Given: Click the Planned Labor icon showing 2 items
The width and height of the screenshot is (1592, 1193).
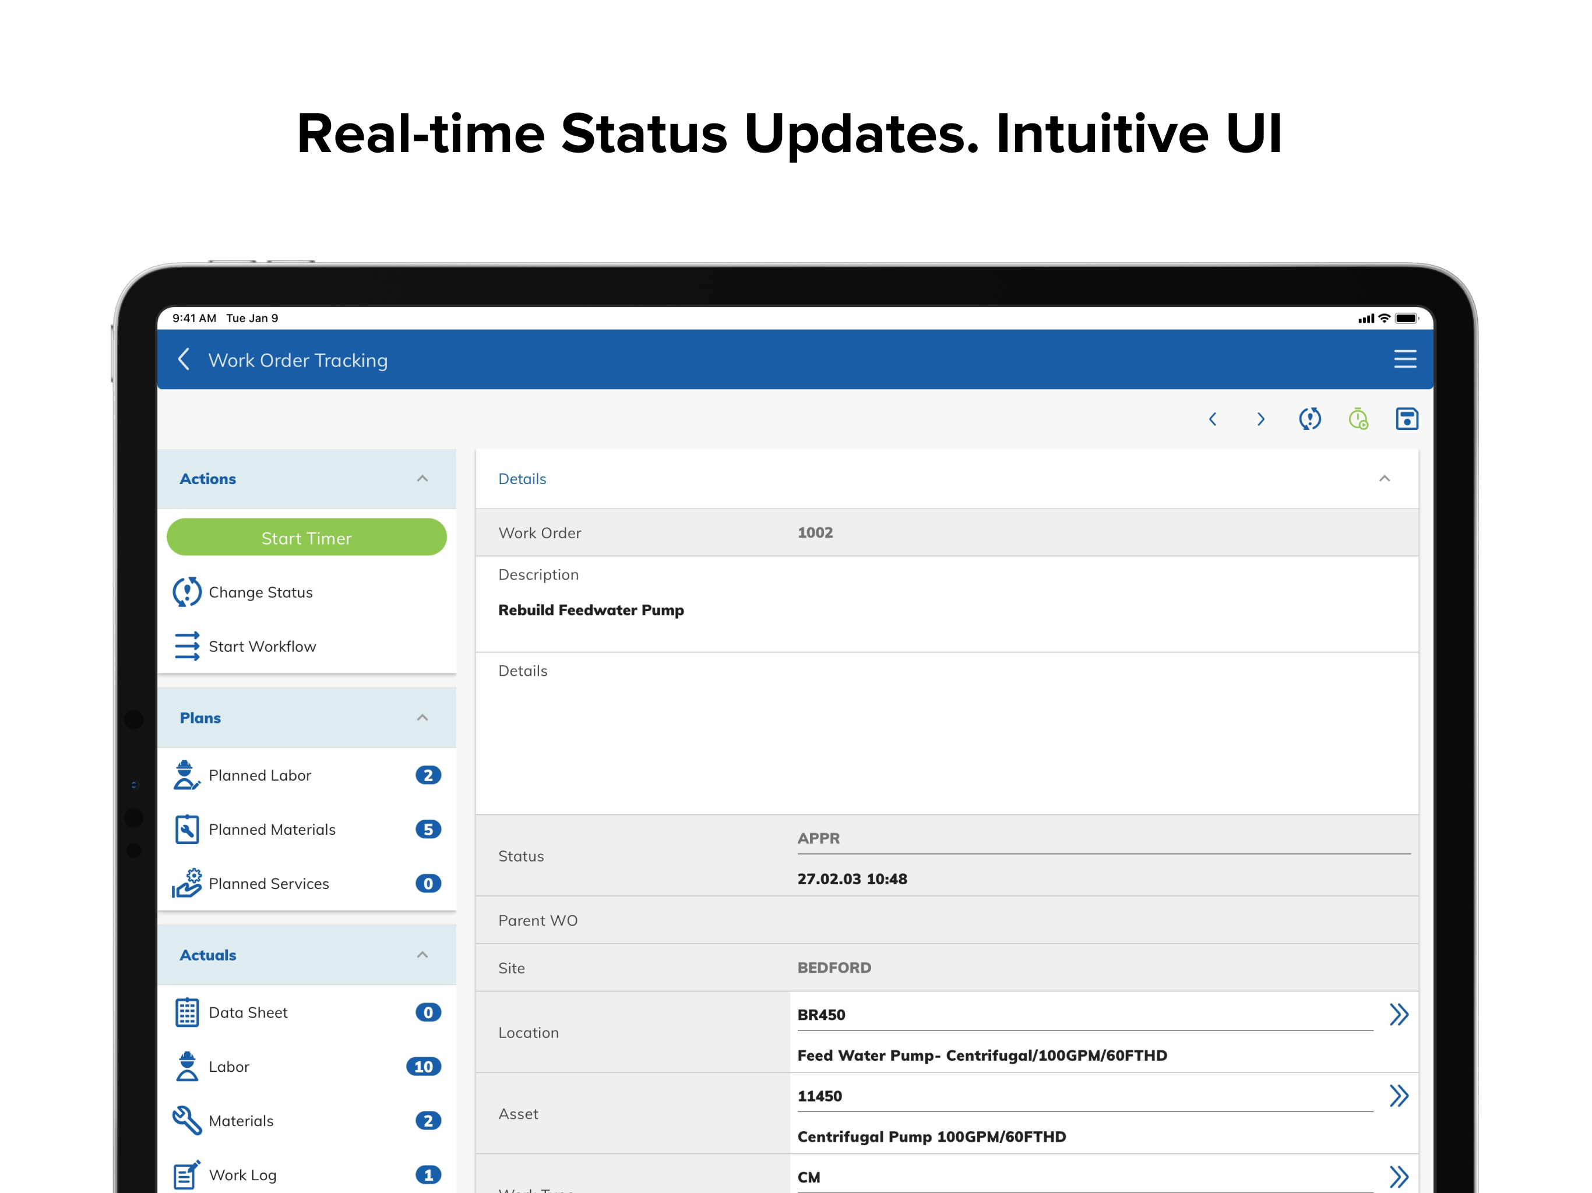Looking at the screenshot, I should (187, 775).
